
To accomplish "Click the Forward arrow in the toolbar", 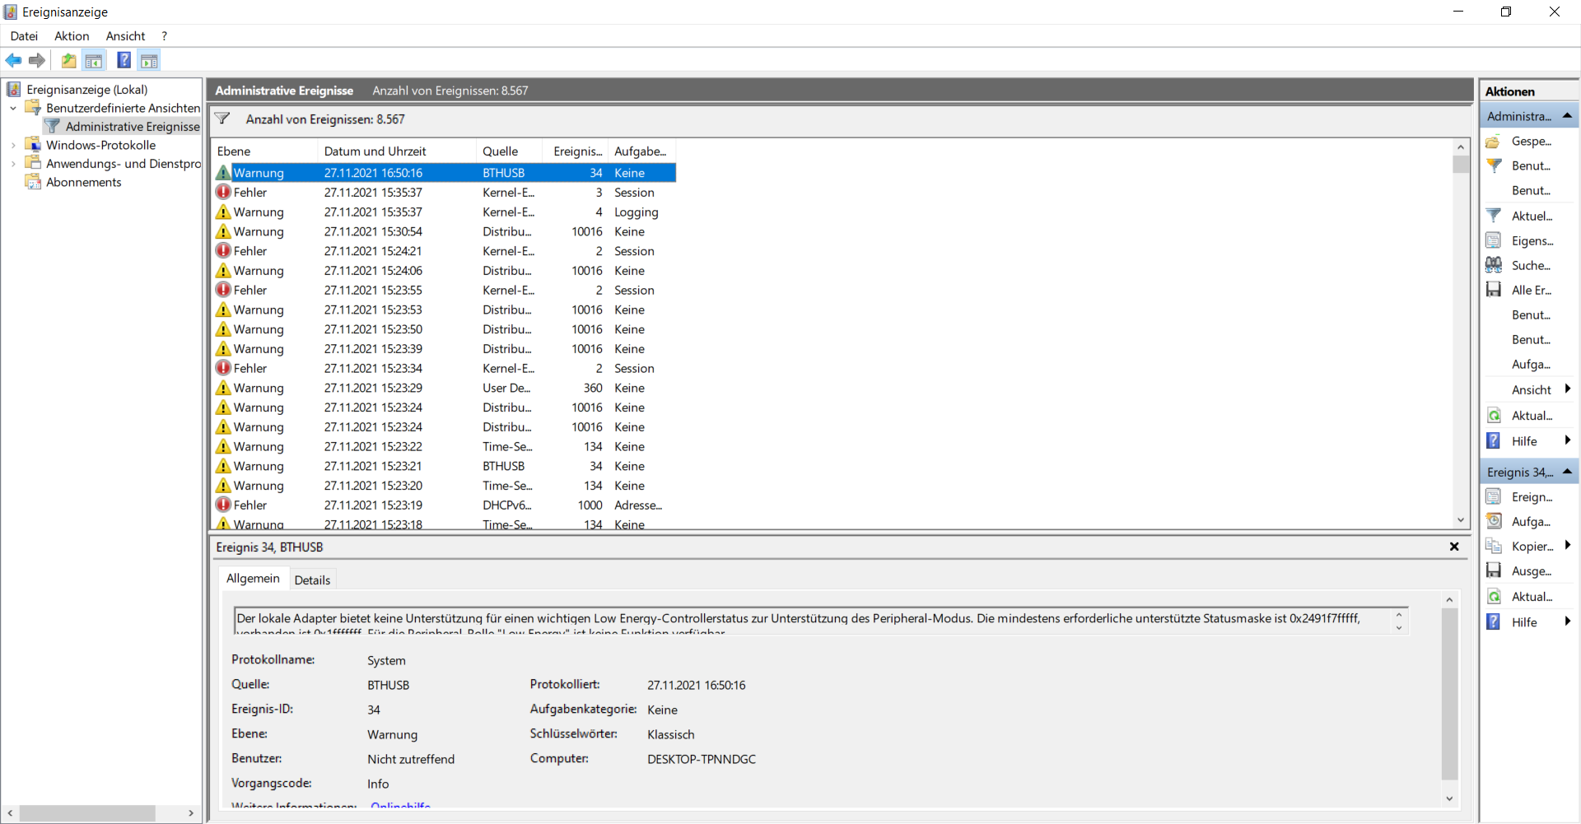I will click(x=37, y=60).
